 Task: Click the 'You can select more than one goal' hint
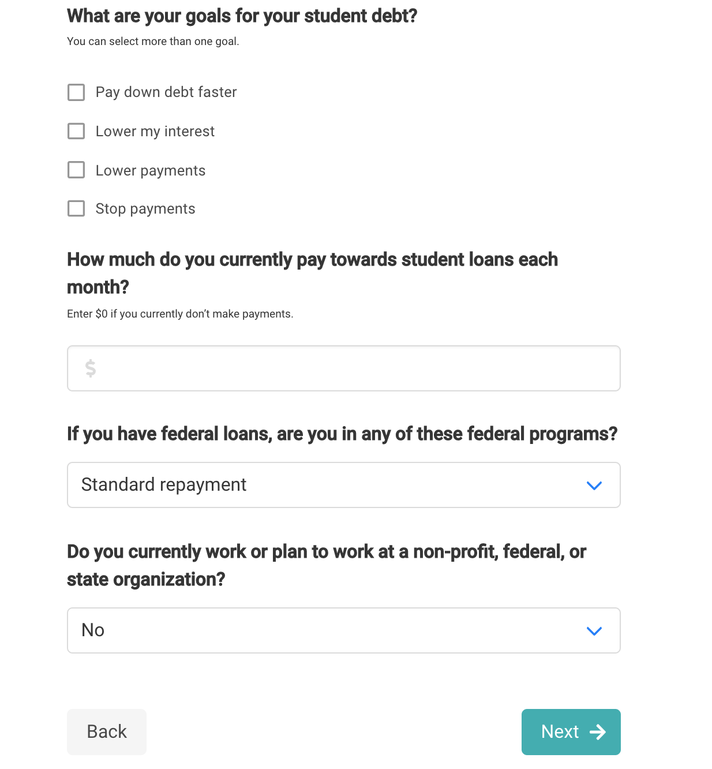pyautogui.click(x=153, y=42)
